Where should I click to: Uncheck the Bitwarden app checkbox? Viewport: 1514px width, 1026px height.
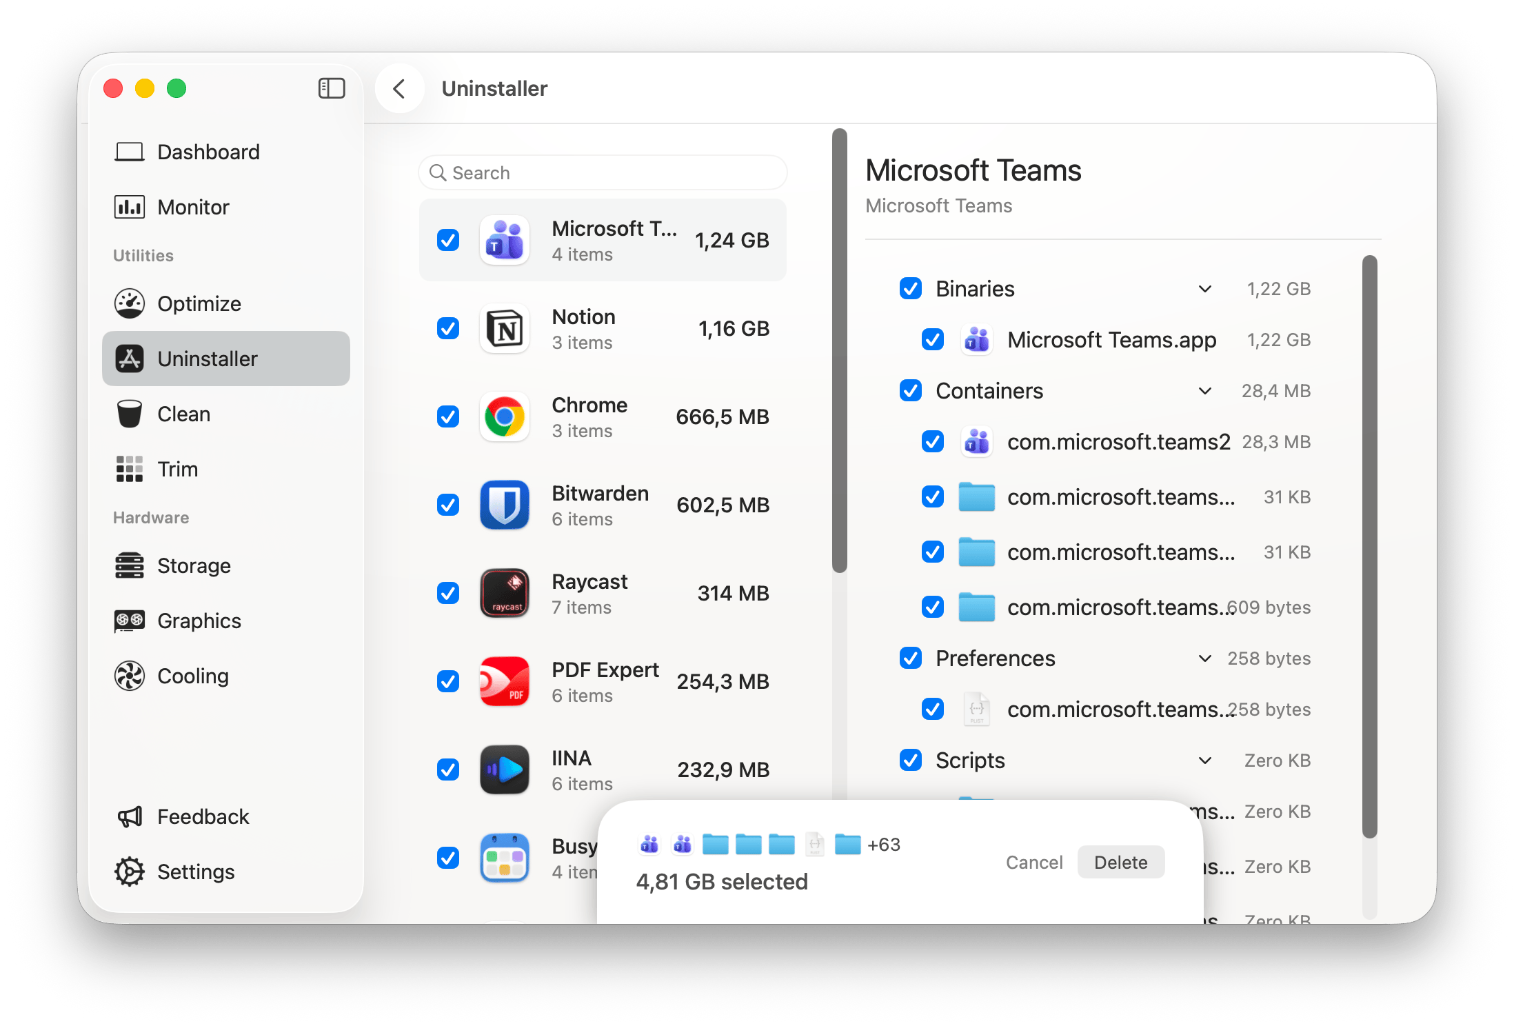pos(448,505)
